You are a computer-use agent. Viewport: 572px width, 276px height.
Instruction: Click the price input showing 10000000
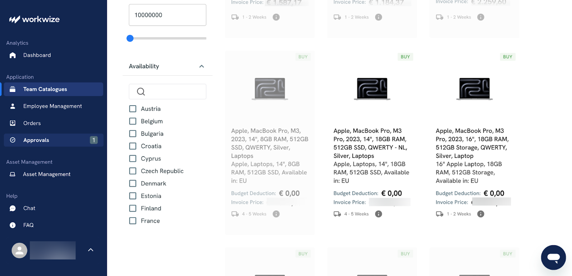(167, 15)
